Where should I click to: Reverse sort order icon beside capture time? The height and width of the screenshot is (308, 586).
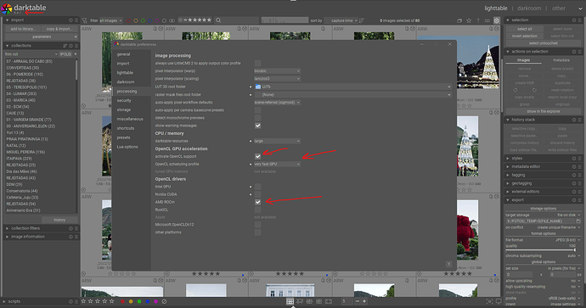(362, 20)
